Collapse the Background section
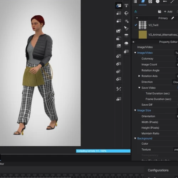 click(135, 138)
